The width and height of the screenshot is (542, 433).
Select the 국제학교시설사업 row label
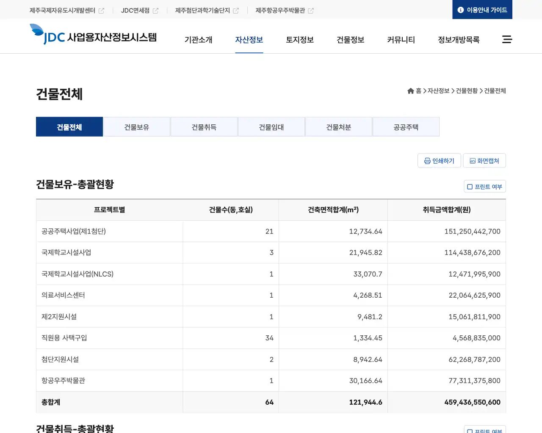(66, 252)
